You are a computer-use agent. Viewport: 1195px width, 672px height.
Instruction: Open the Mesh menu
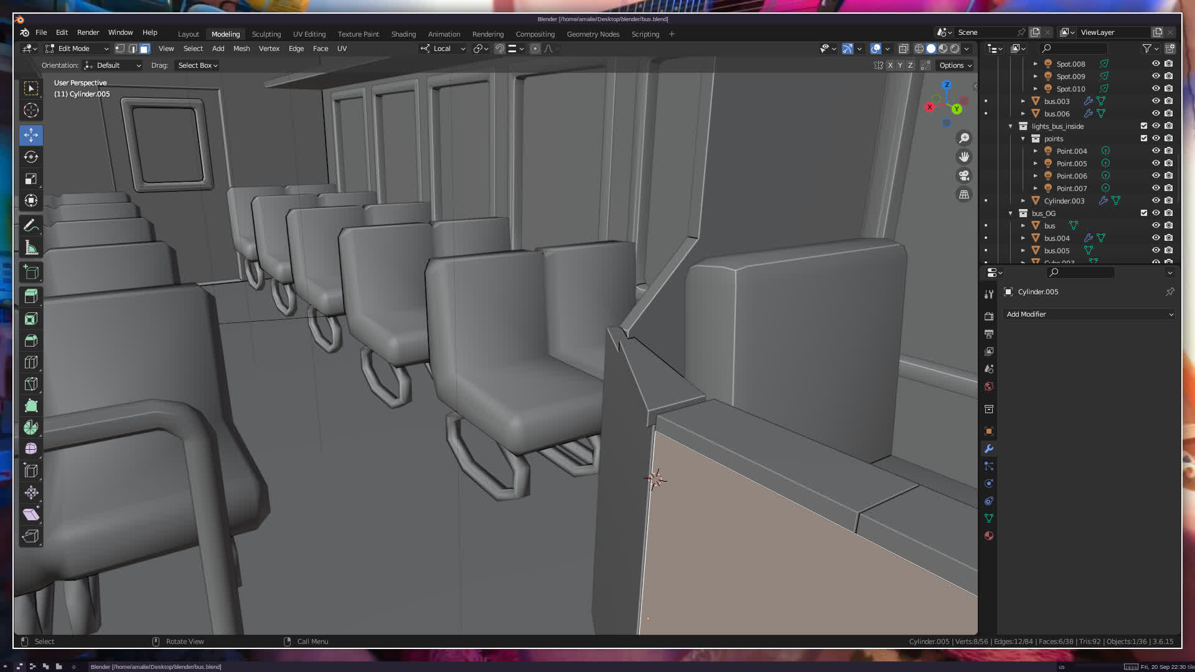click(241, 49)
